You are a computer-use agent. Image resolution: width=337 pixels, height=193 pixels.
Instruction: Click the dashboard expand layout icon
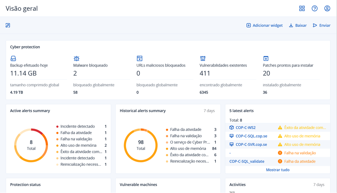click(8, 25)
